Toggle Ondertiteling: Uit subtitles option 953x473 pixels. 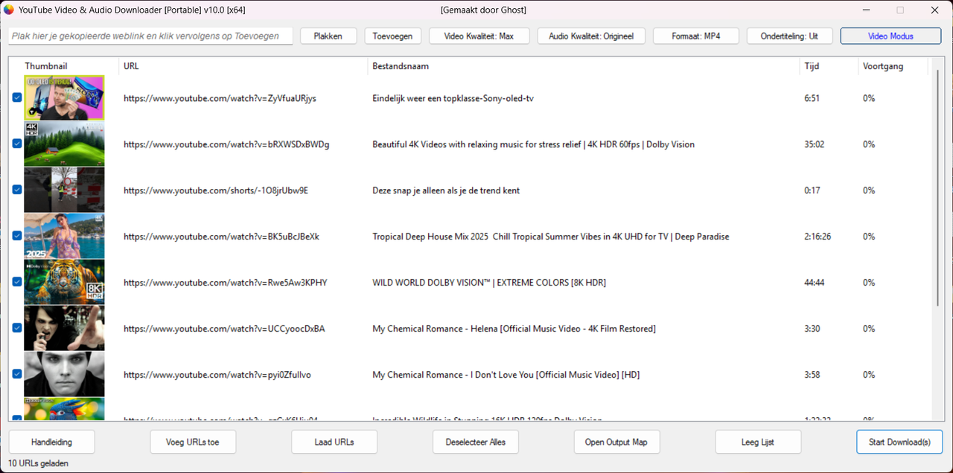(790, 36)
